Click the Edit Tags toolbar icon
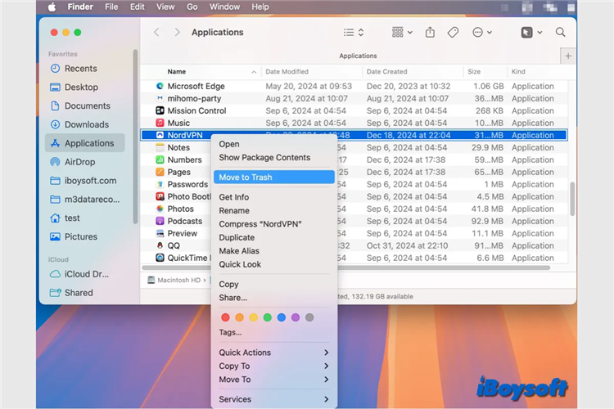The width and height of the screenshot is (614, 409). coord(453,32)
